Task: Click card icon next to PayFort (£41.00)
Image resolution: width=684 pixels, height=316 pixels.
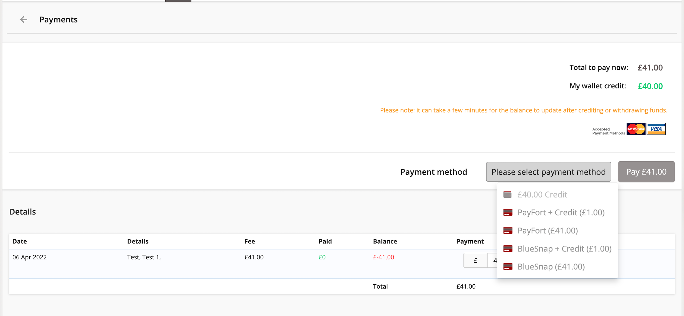Action: point(508,231)
